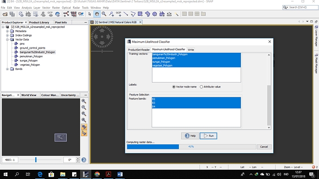Viewport: 319px width, 179px height.
Task: Cancel the raster computation progress
Action: (x=264, y=147)
